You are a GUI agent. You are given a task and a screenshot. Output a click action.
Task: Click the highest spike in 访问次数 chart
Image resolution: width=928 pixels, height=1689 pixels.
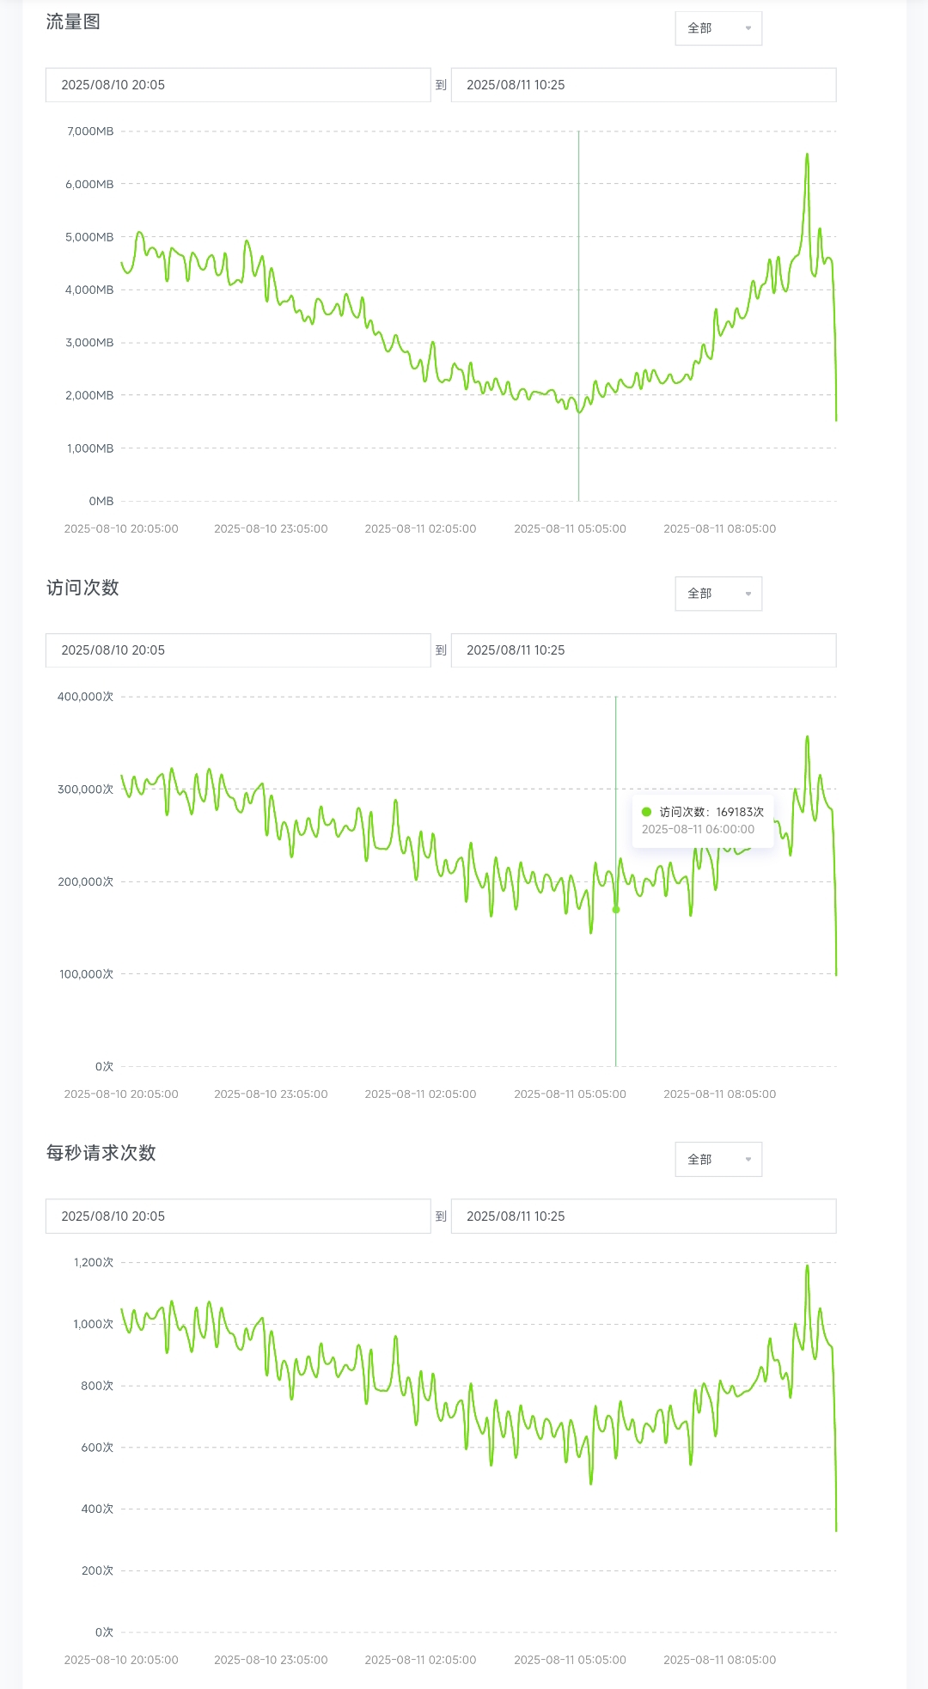click(807, 737)
